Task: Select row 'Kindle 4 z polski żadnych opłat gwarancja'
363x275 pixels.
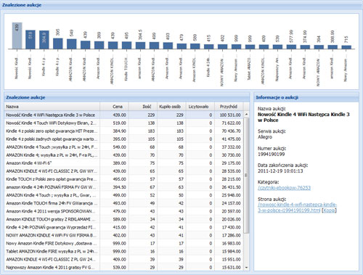Action: 123,139
